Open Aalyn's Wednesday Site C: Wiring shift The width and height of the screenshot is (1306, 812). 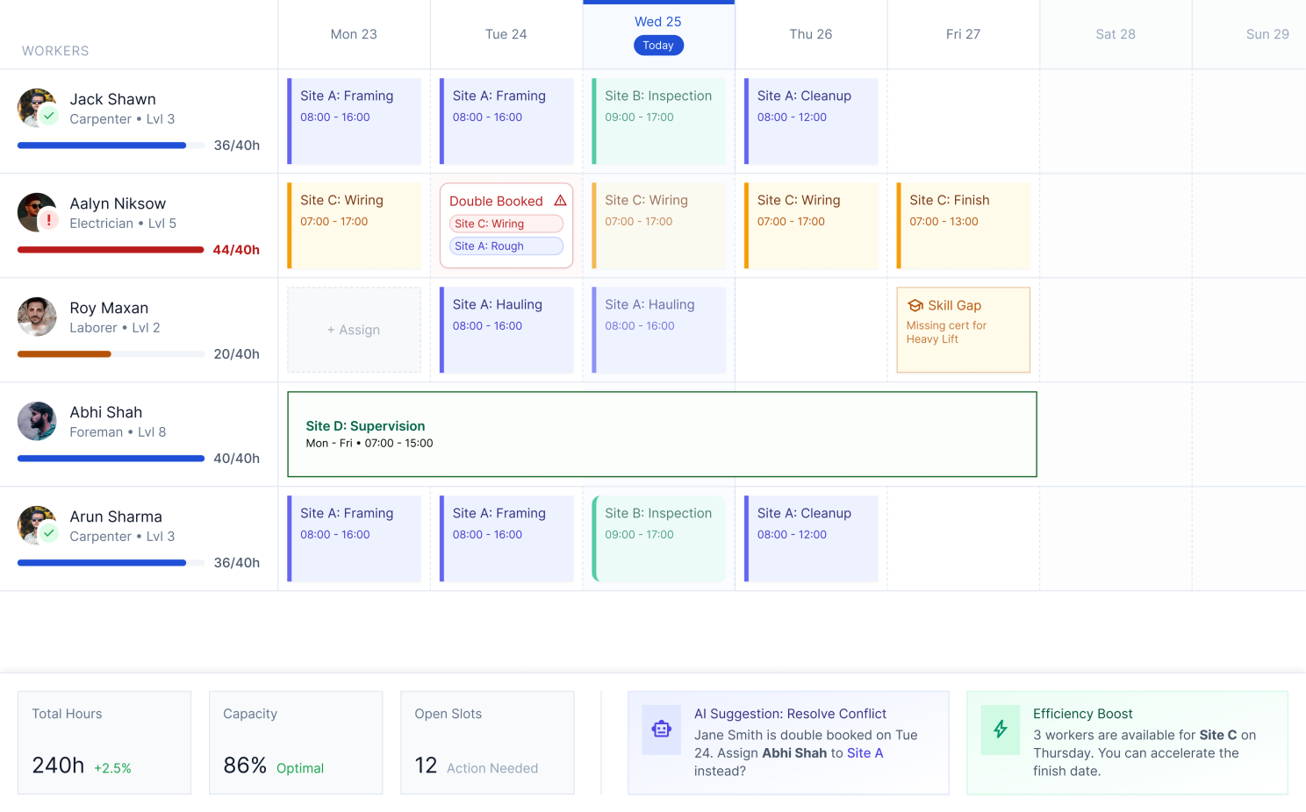[658, 225]
